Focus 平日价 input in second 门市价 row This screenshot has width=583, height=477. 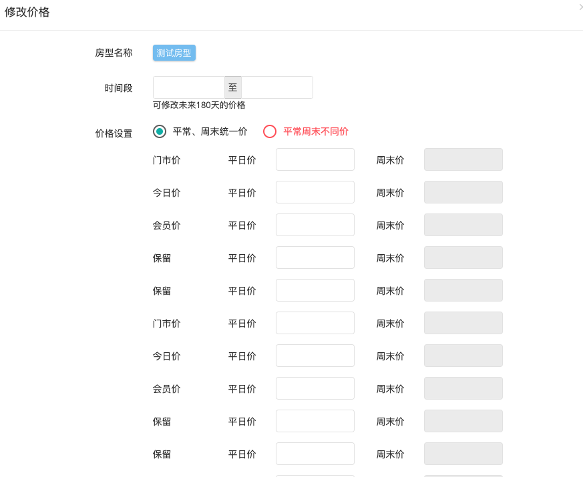point(315,323)
